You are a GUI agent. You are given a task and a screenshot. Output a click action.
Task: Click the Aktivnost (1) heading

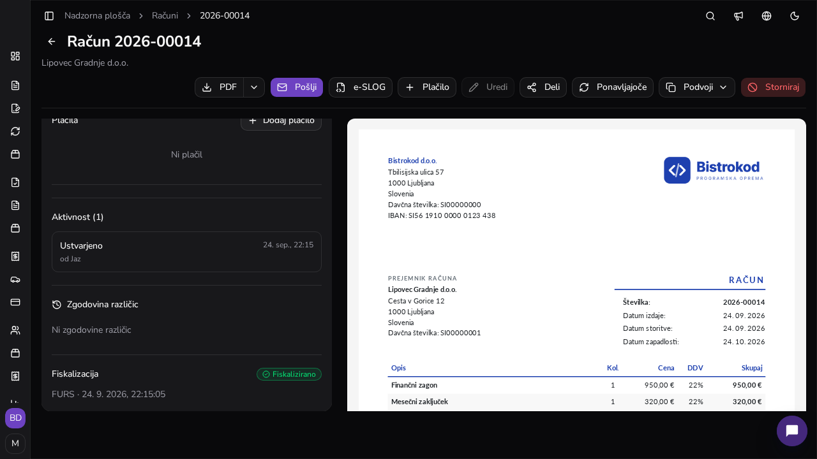click(78, 217)
